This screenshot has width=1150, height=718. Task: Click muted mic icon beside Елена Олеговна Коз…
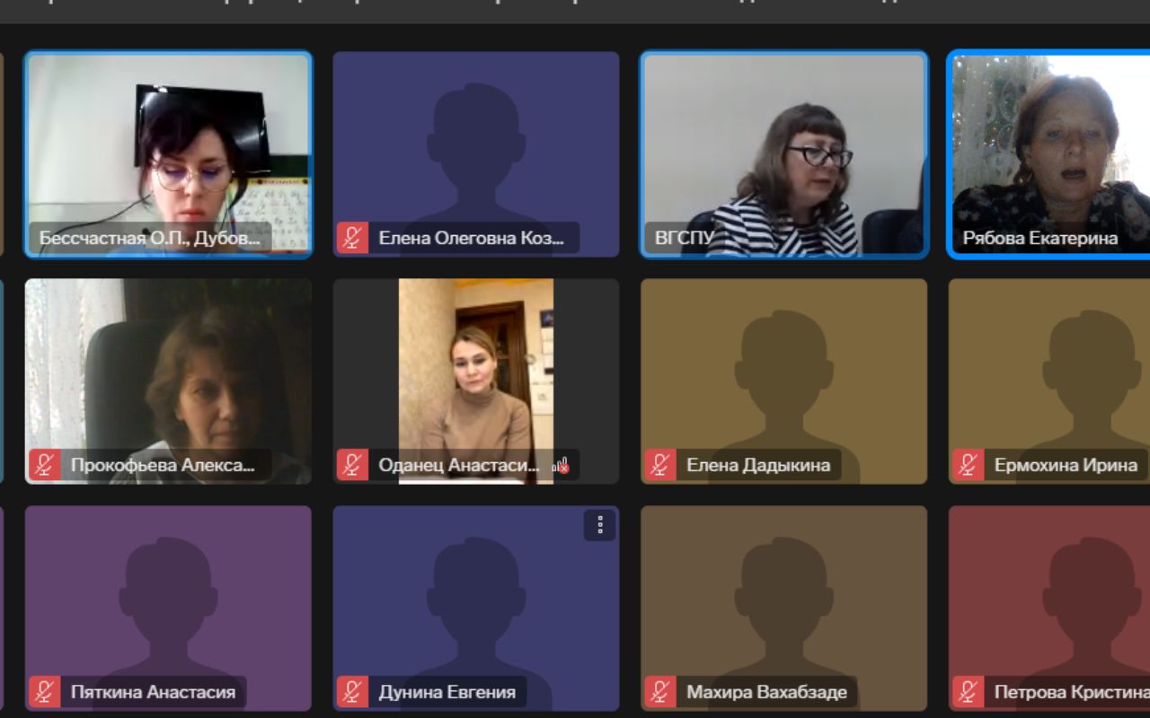point(352,238)
